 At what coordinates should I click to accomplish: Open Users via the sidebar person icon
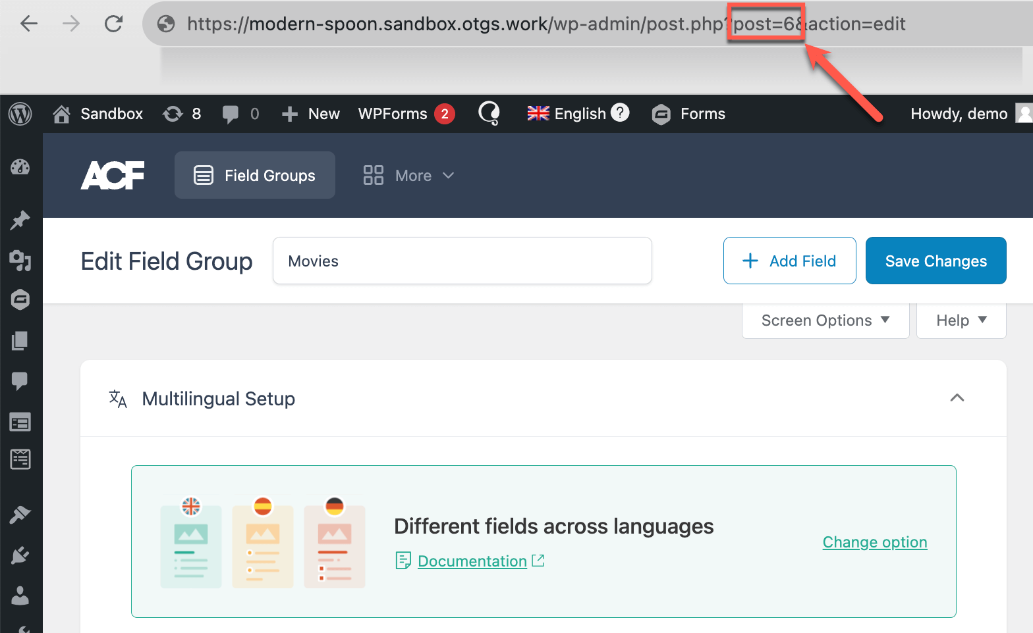(x=20, y=595)
